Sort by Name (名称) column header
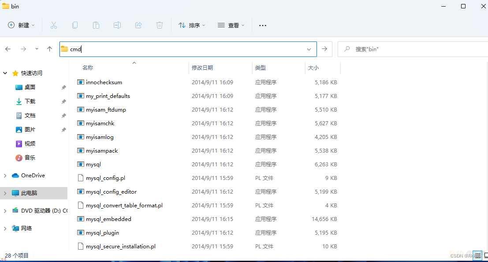Viewport: 488px width, 262px height. point(88,67)
